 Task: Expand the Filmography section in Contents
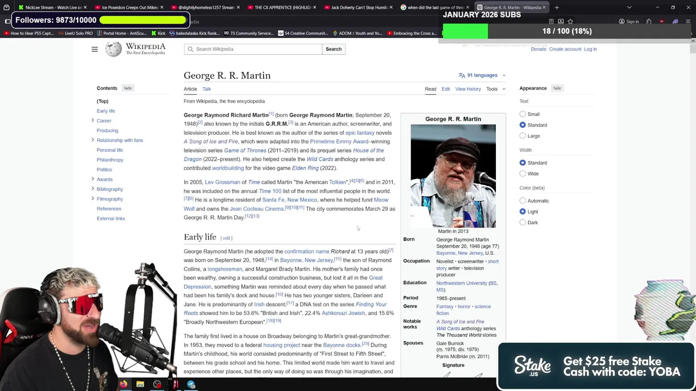pyautogui.click(x=92, y=199)
